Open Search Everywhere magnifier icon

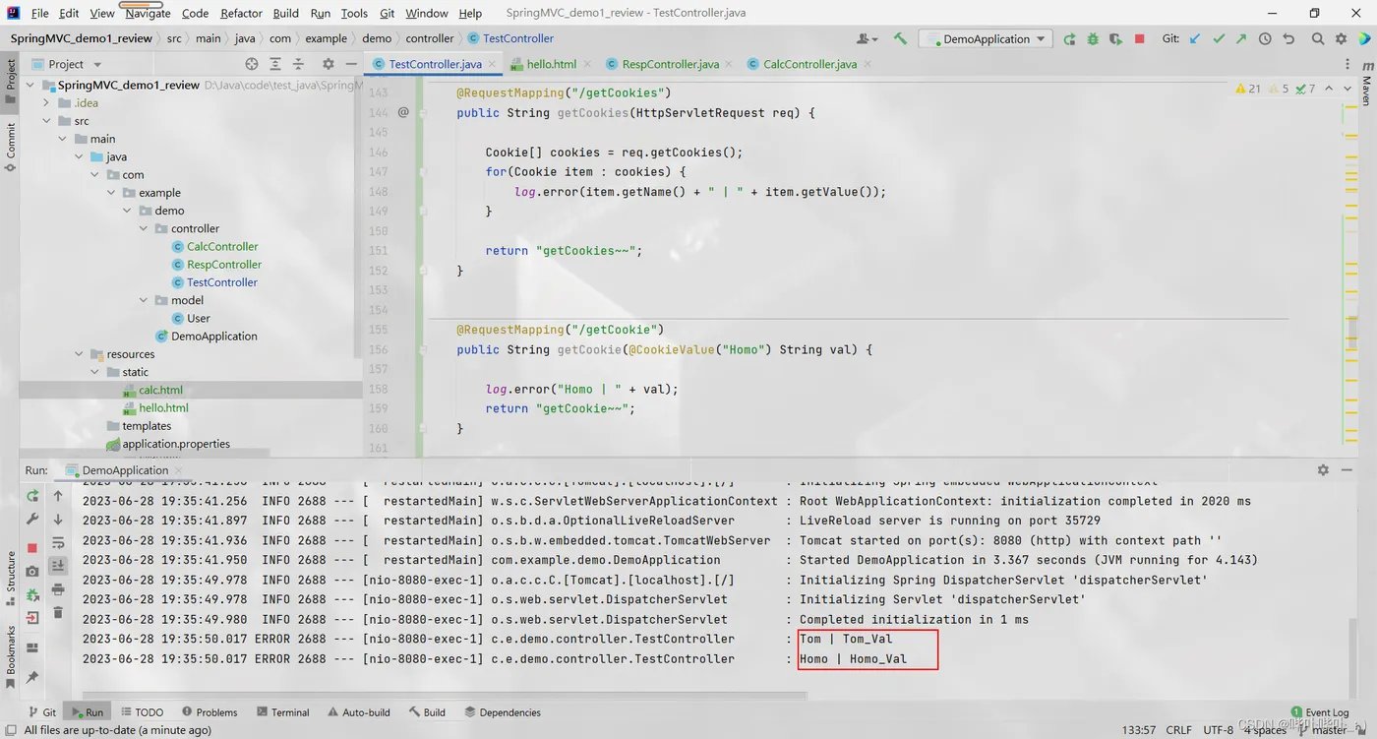point(1318,38)
